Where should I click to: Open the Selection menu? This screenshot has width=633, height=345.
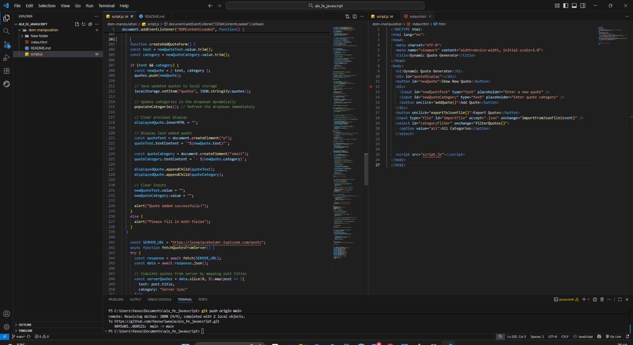point(47,5)
